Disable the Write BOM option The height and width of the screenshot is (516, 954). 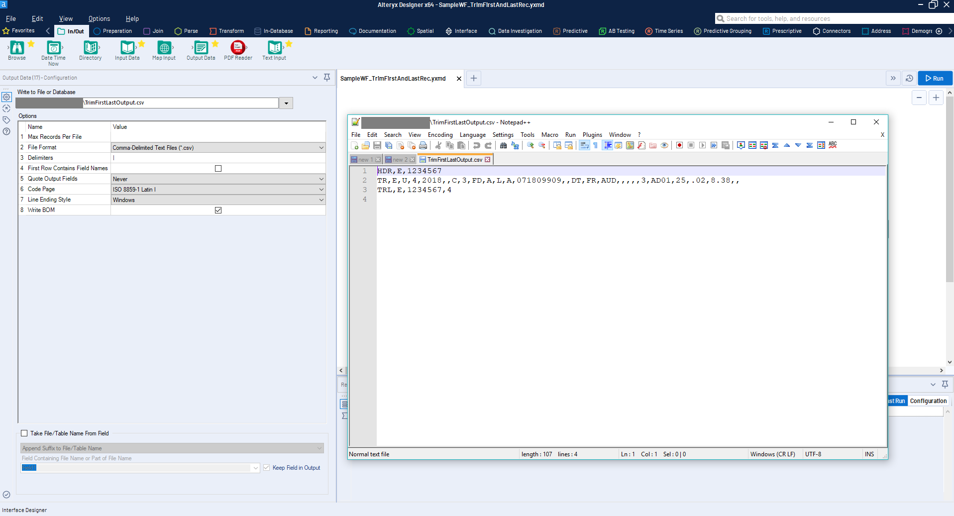pos(217,210)
